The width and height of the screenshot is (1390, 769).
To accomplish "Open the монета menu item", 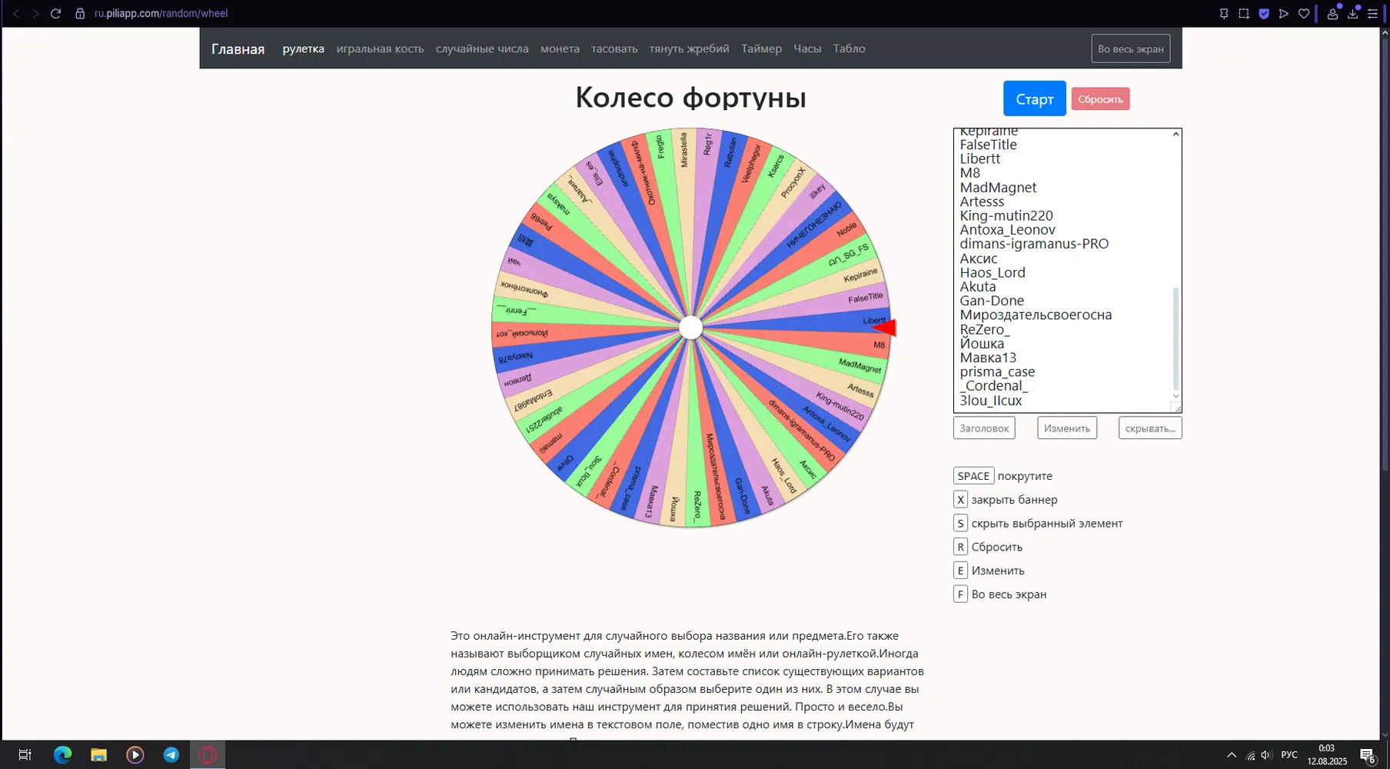I will tap(560, 48).
